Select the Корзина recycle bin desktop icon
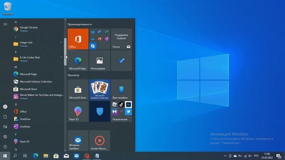 pos(8,8)
